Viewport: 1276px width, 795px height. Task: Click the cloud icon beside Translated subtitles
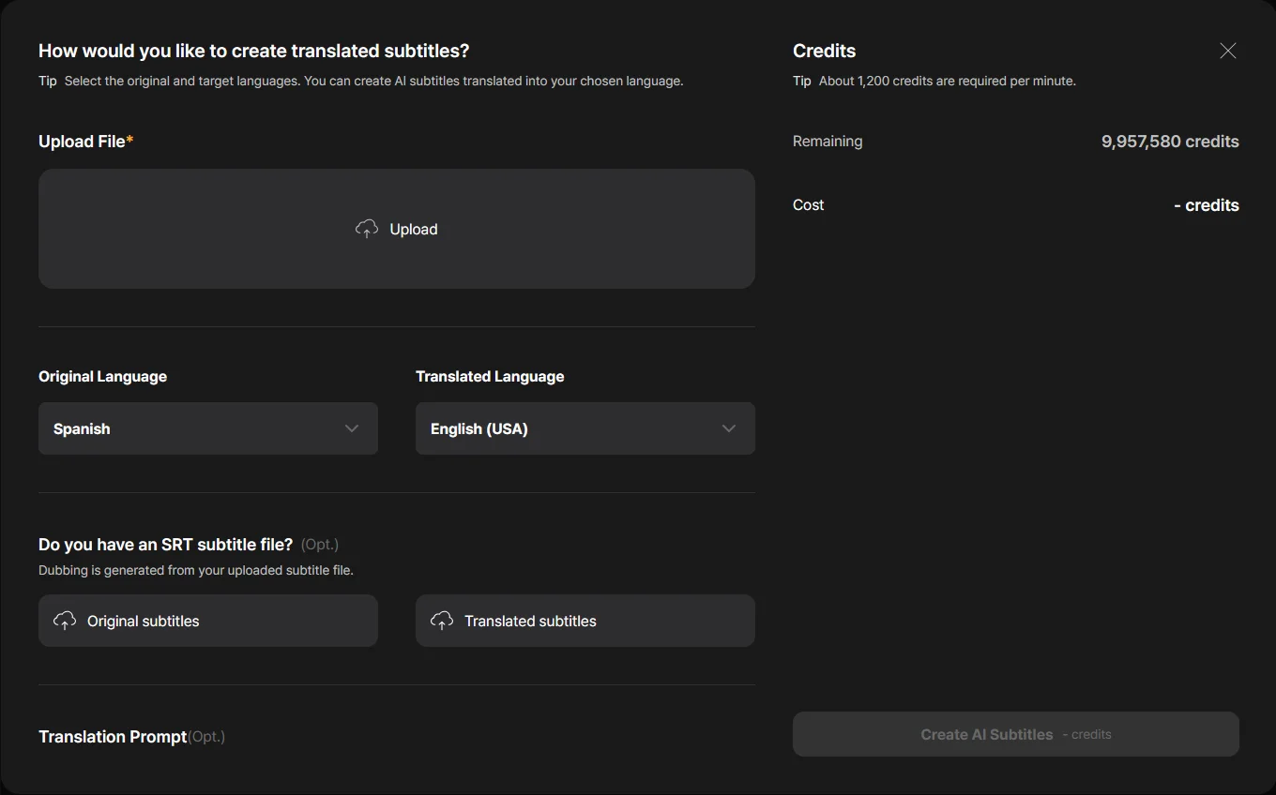click(x=442, y=621)
